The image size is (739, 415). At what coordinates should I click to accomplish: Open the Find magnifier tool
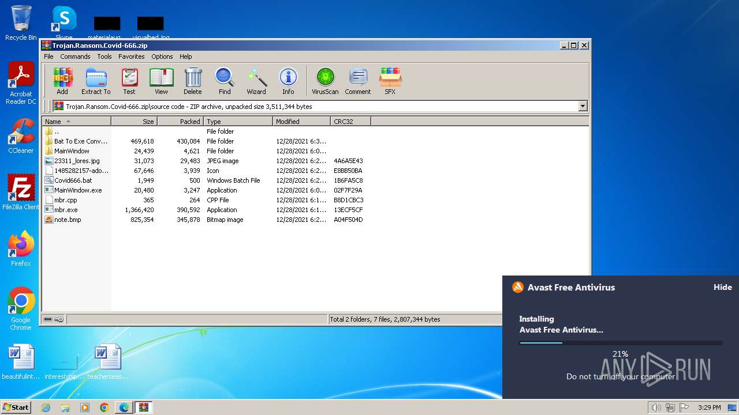[x=225, y=81]
